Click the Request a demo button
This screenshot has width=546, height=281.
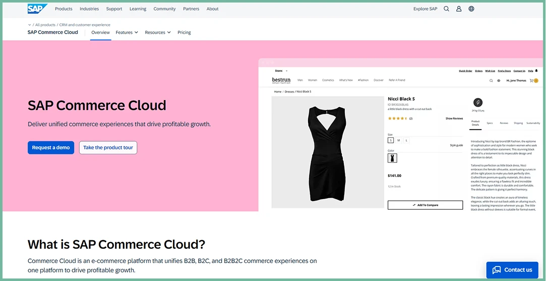coord(51,148)
